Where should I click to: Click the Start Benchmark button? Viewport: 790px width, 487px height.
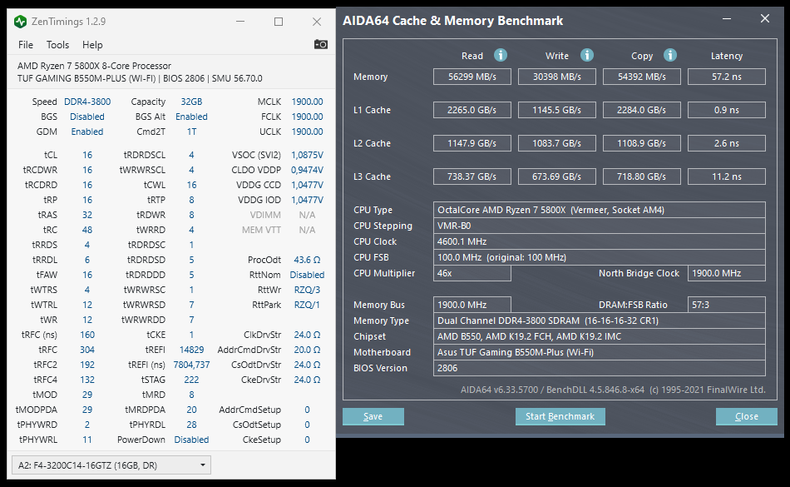point(560,416)
